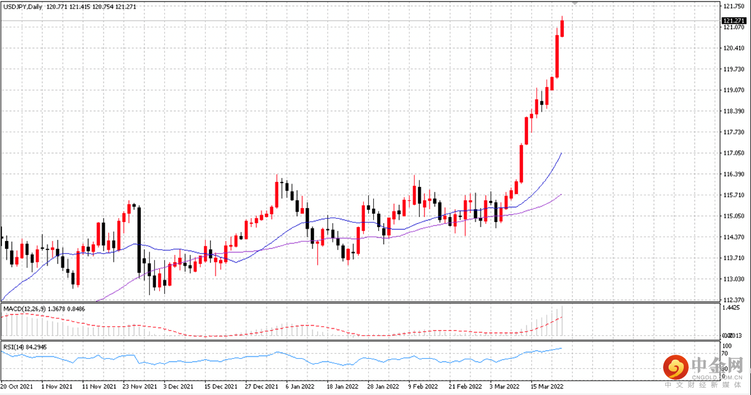Click the MACD(12,26,9) indicator label
The width and height of the screenshot is (751, 395).
coord(25,308)
